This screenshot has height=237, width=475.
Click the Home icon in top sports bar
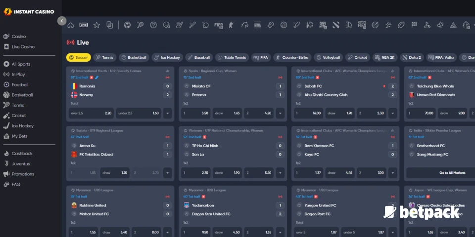click(71, 25)
